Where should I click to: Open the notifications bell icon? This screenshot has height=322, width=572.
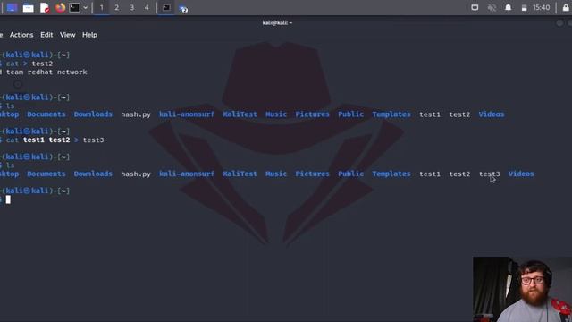coord(509,8)
